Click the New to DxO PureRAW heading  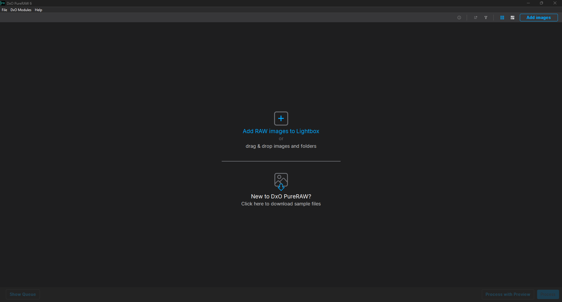(281, 196)
